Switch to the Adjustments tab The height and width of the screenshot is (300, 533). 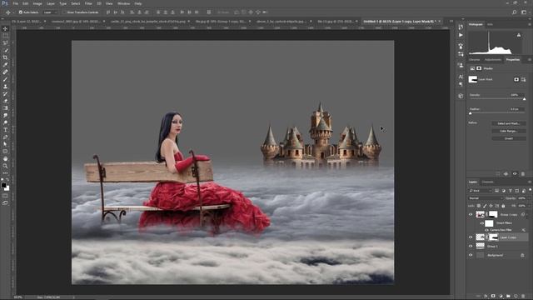coord(493,60)
